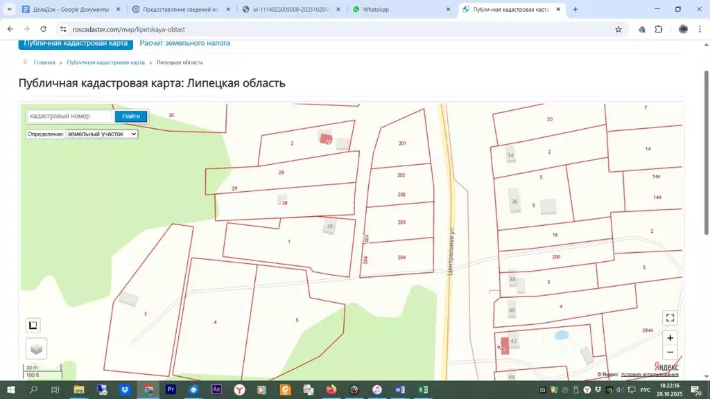Open the Условия использования link on map
This screenshot has height=399, width=710.
click(x=650, y=375)
